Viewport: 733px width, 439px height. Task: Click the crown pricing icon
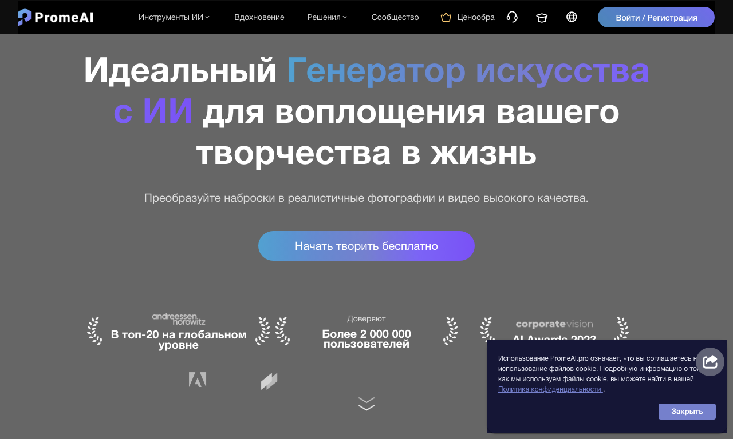[x=446, y=17]
